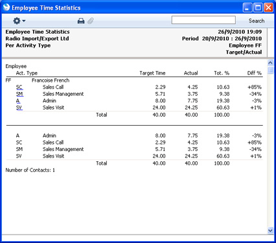Click the Act. Type column header
Viewport: 276px width, 243px height.
click(x=27, y=73)
